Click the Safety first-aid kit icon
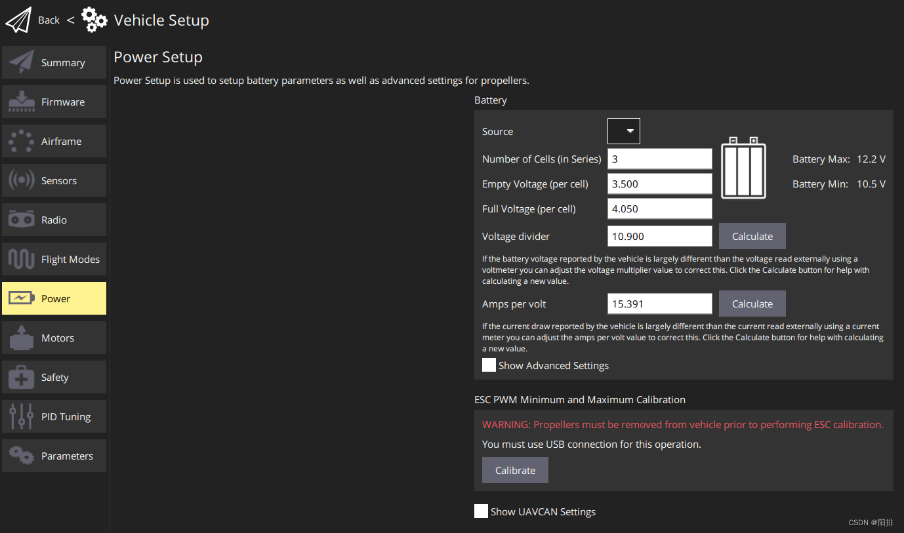The height and width of the screenshot is (533, 904). tap(22, 377)
